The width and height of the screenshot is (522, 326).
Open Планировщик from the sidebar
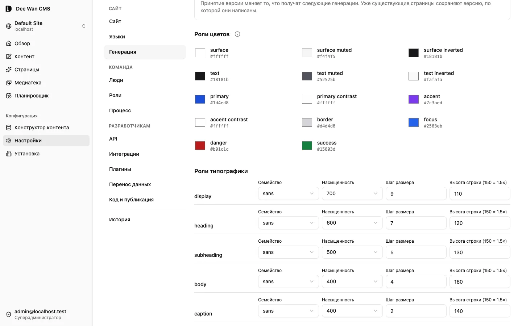[x=46, y=96]
